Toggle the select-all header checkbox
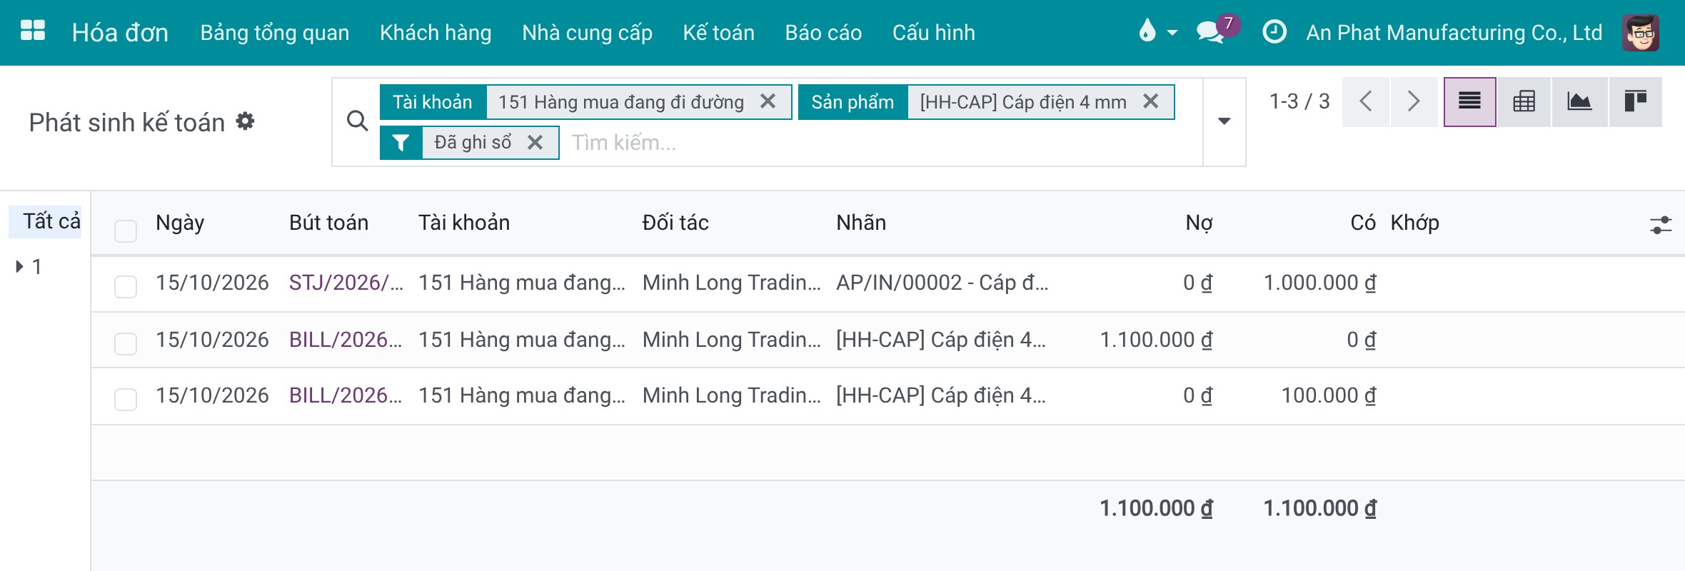 126,231
